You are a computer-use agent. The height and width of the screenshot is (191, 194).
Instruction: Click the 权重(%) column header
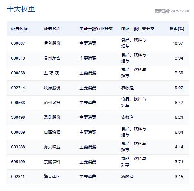[x=177, y=29]
